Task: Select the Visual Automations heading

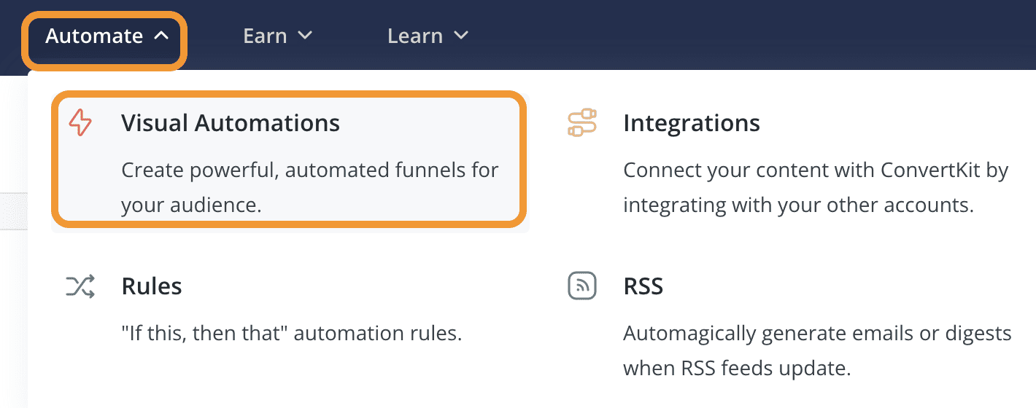Action: coord(231,123)
